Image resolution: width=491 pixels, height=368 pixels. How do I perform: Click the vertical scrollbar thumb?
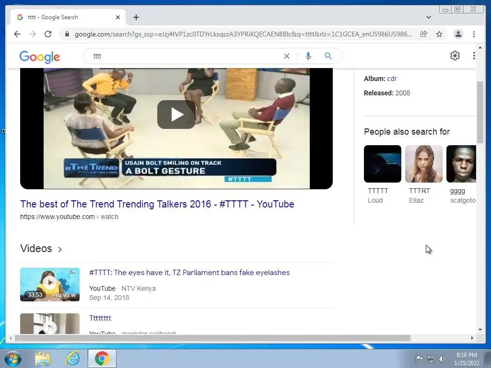click(x=480, y=112)
